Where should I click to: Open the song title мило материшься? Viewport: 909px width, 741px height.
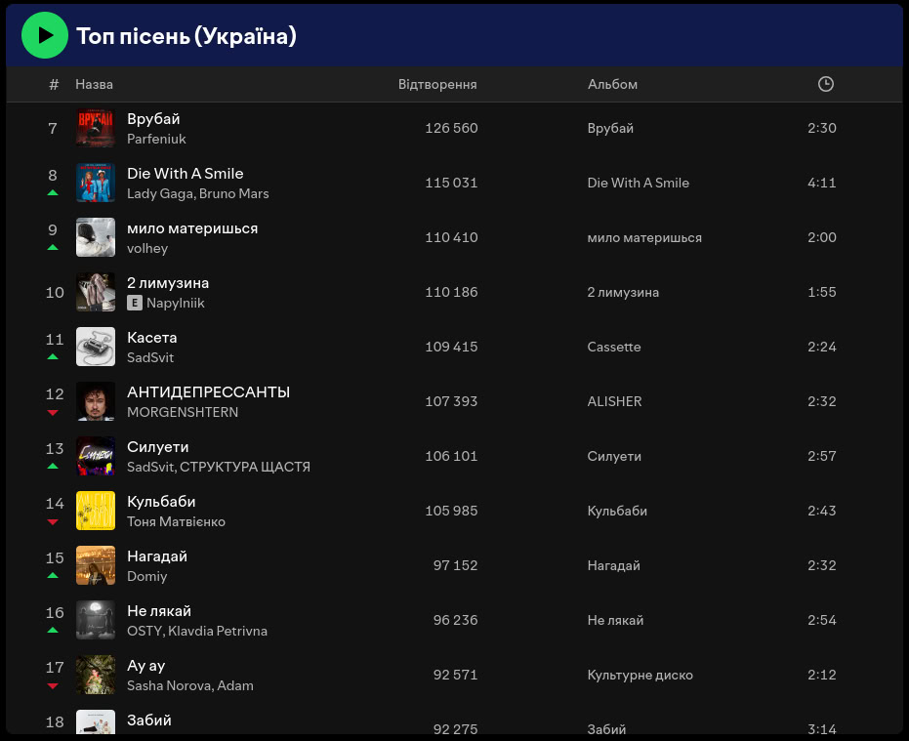(192, 228)
